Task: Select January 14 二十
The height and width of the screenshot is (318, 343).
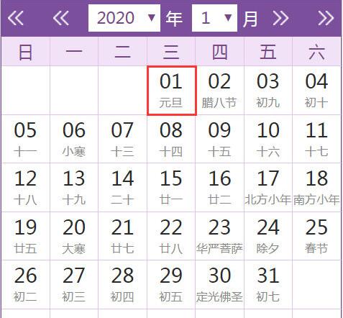Action: (x=122, y=188)
